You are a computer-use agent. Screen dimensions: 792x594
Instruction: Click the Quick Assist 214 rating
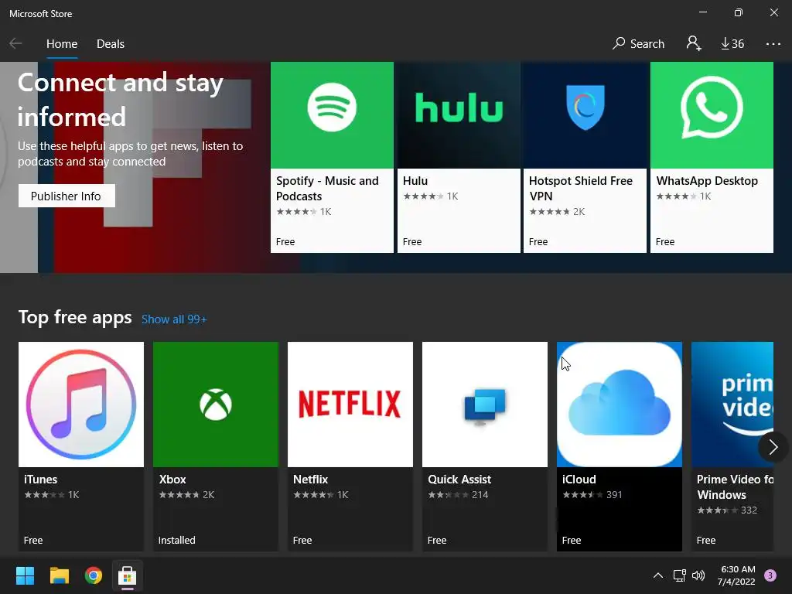[458, 495]
